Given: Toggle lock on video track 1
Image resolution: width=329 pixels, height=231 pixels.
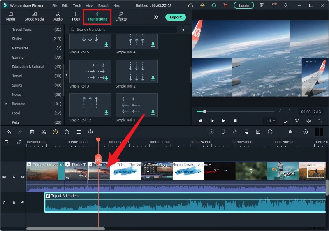Looking at the screenshot, I should [14, 177].
